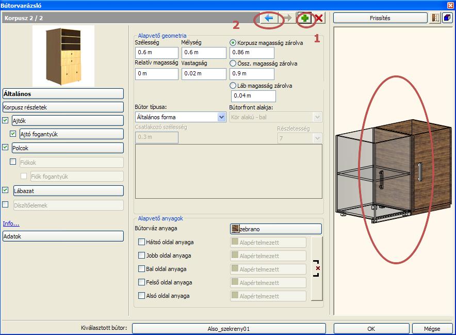The width and height of the screenshot is (456, 335).
Task: Toggle Polcok checkbox
Action: [x=5, y=147]
